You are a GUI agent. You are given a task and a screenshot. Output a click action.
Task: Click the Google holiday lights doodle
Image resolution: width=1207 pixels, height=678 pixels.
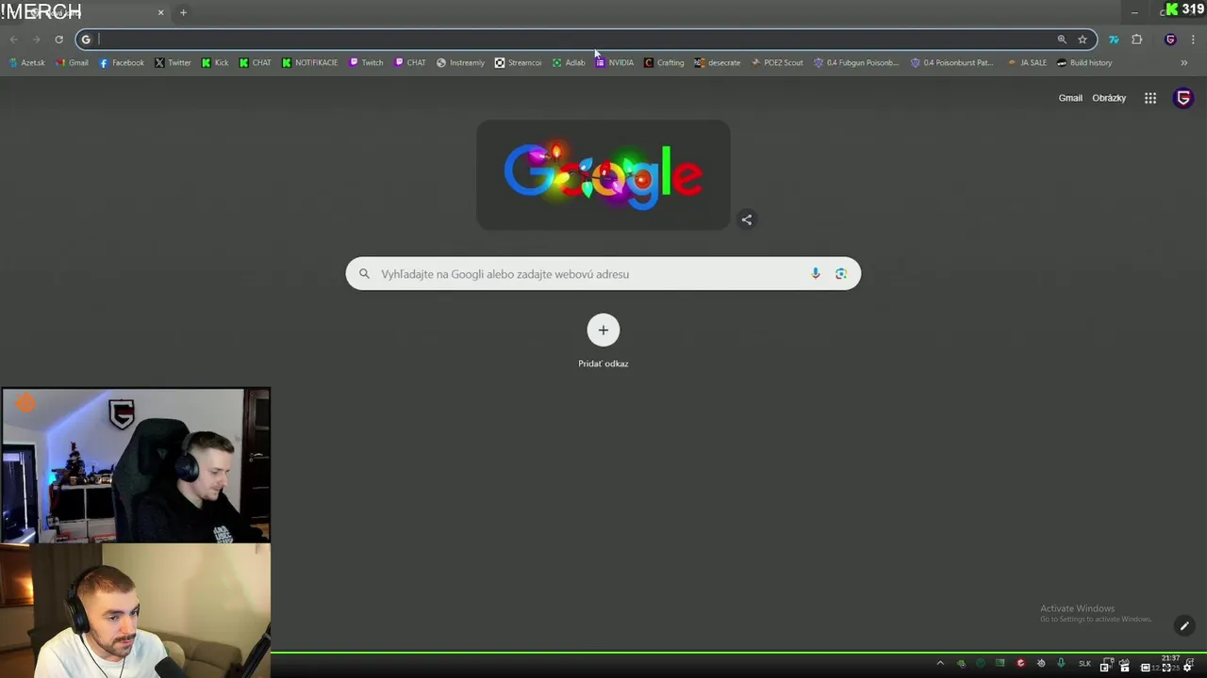tap(603, 175)
